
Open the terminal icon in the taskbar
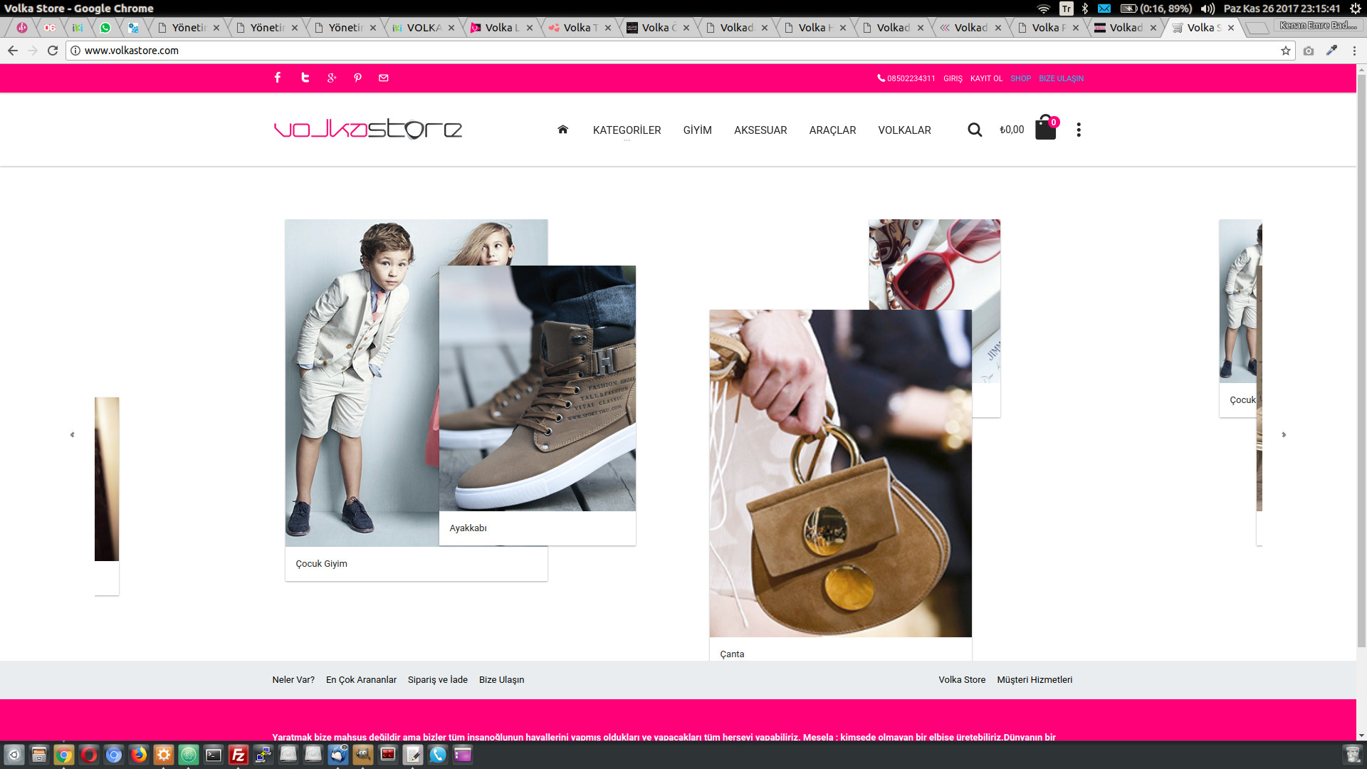point(214,755)
